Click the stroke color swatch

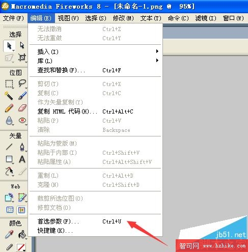tap(20, 247)
